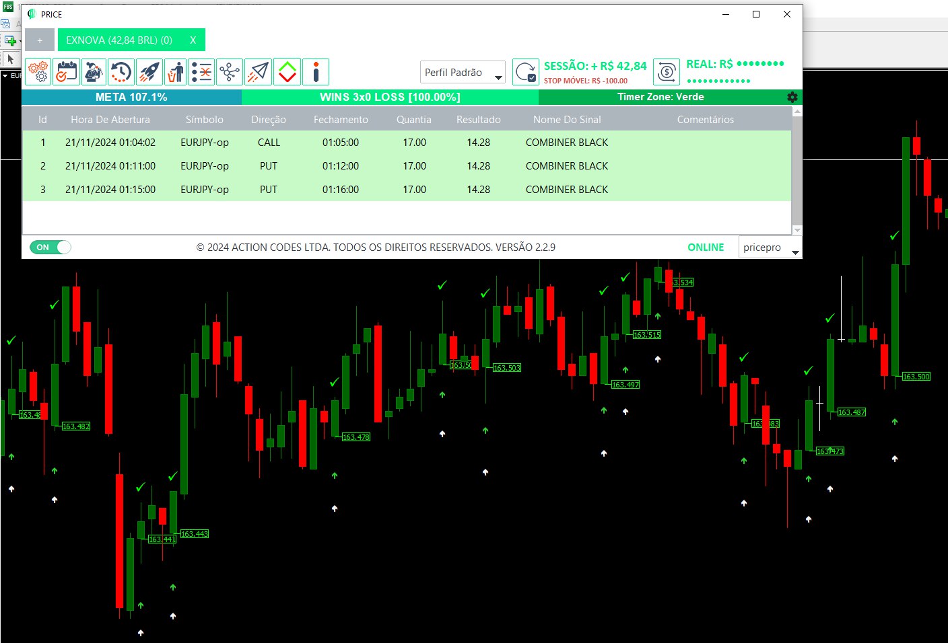This screenshot has width=948, height=643.
Task: Click the clock history icon
Action: (121, 72)
